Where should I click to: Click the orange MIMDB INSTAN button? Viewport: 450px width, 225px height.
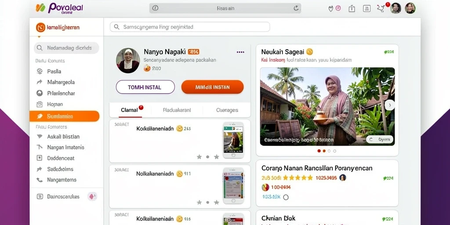(212, 87)
